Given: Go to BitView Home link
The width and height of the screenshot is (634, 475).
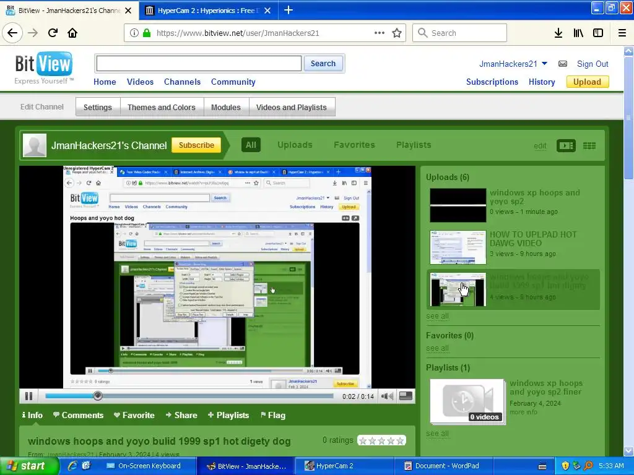Looking at the screenshot, I should (x=105, y=82).
